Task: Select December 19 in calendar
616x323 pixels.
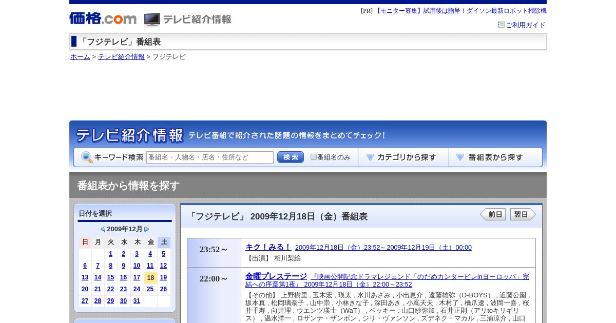Action: (x=163, y=277)
